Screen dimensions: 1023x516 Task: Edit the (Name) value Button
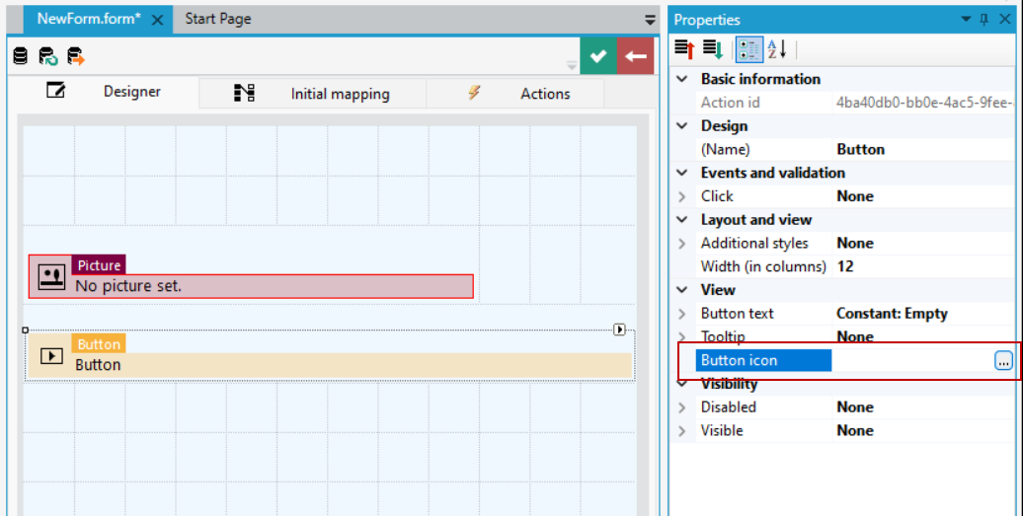[924, 149]
